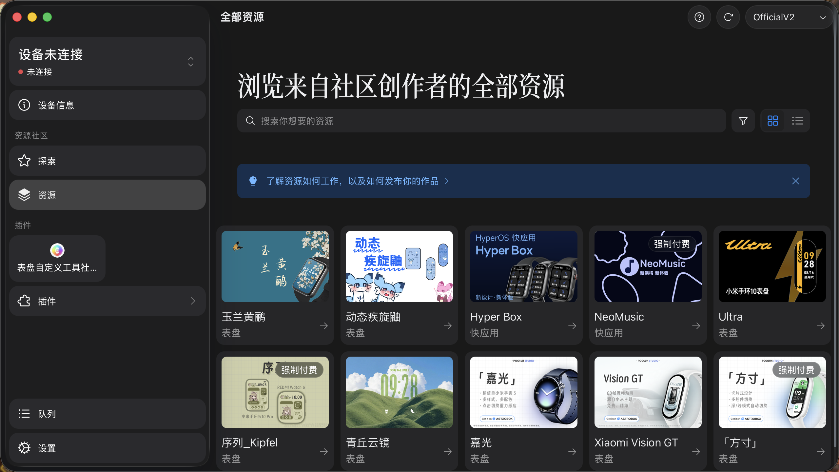Open 嘉光 watch face thumbnail
839x472 pixels.
pyautogui.click(x=523, y=392)
